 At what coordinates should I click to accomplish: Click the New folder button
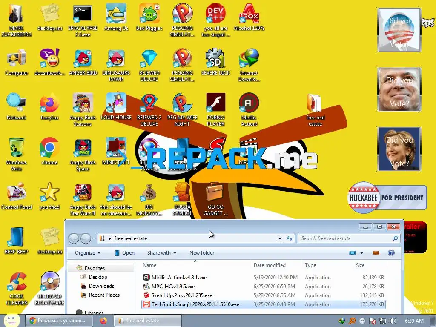(202, 253)
